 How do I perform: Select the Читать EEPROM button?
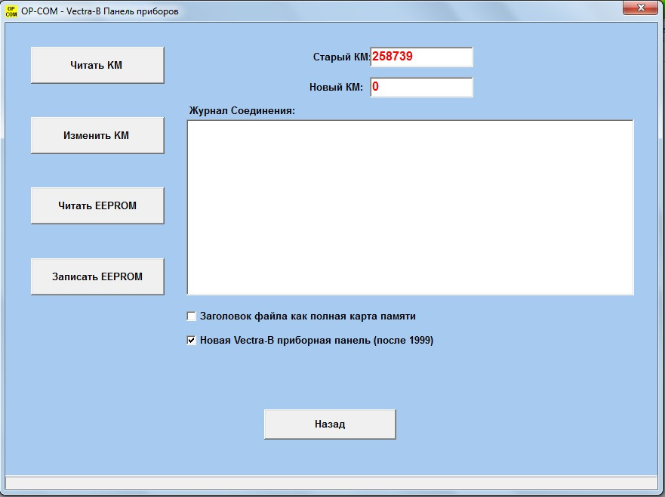pyautogui.click(x=97, y=206)
